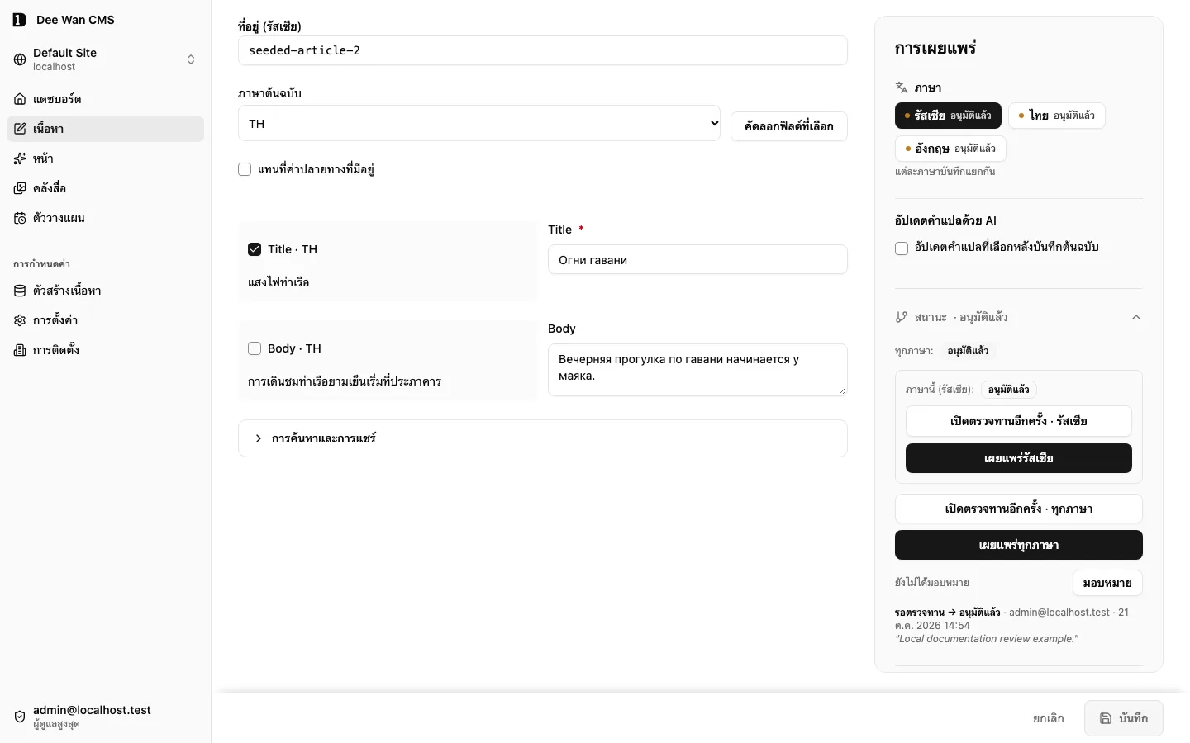Click into the ที่อยู่ (รัสเซีย) slug field

543,50
